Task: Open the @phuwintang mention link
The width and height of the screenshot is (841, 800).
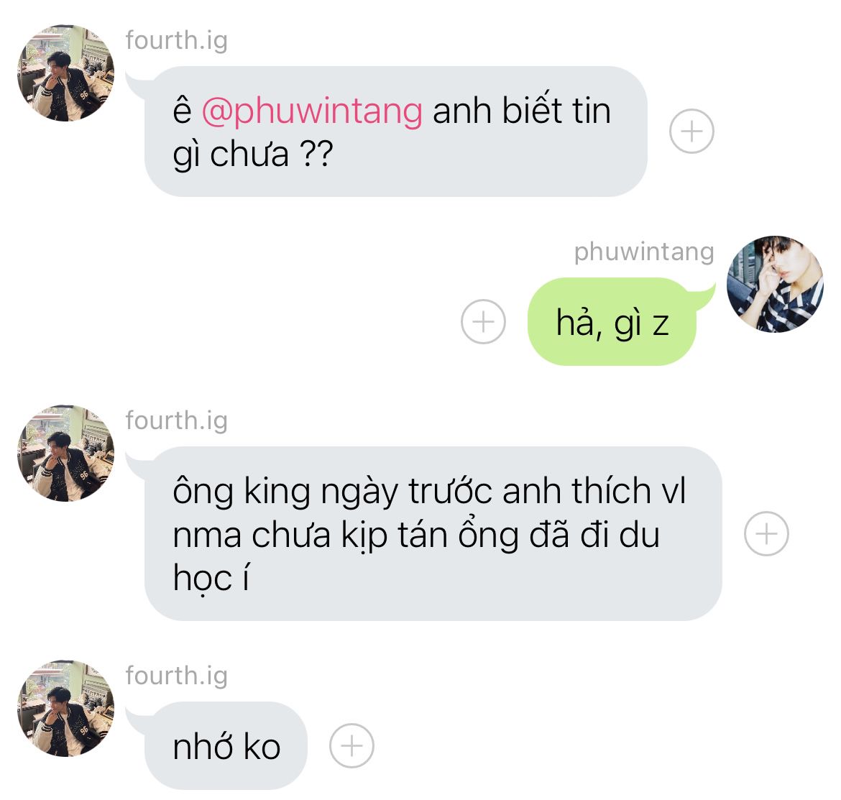Action: coord(312,111)
